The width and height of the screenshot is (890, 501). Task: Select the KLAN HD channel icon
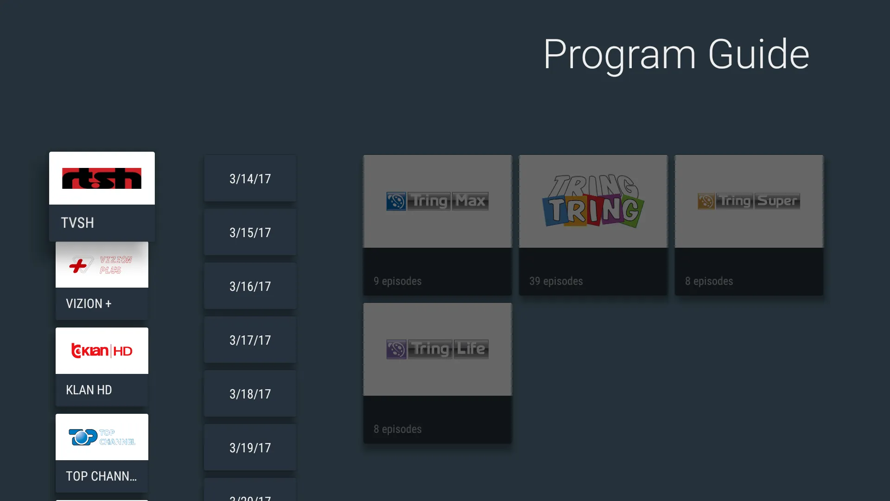(x=102, y=351)
